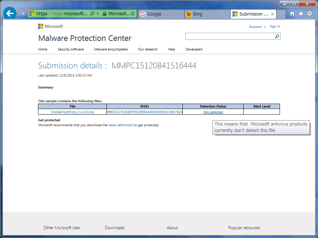Click the submission ID MMPC15120841516444
Screen dimensions: 318x238
154,66
